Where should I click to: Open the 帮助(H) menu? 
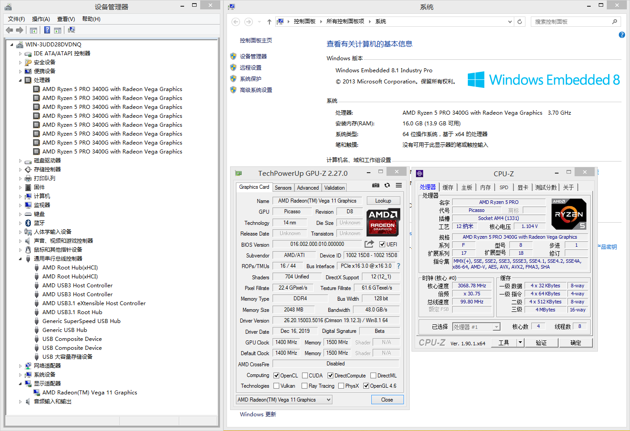91,19
